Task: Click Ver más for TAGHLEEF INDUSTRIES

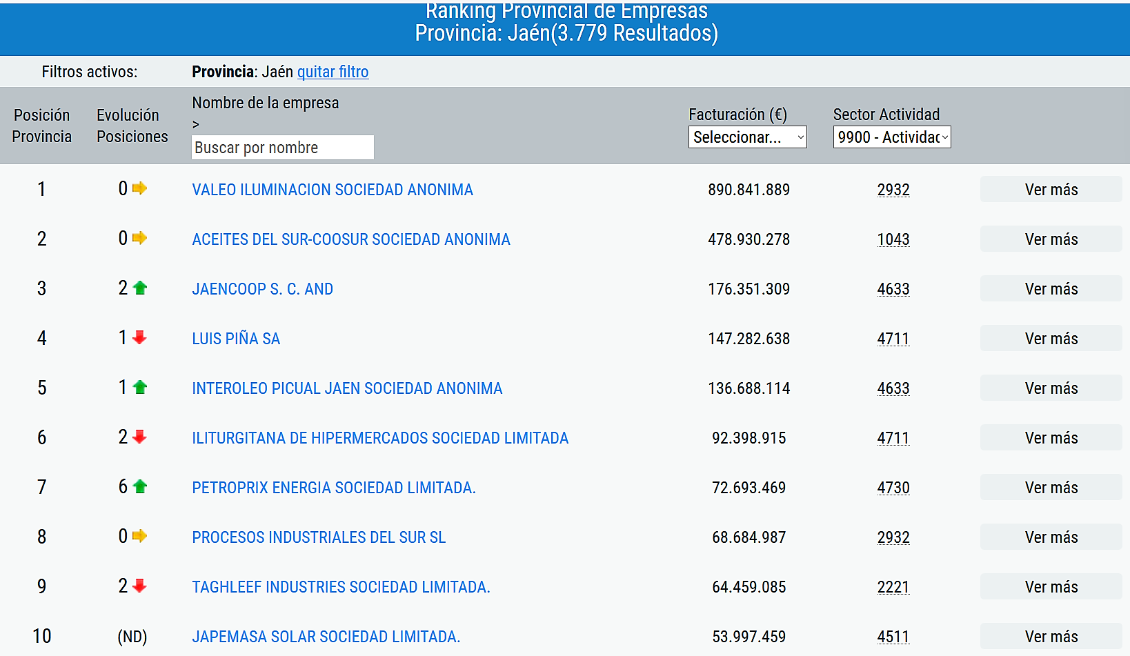Action: pyautogui.click(x=1051, y=586)
